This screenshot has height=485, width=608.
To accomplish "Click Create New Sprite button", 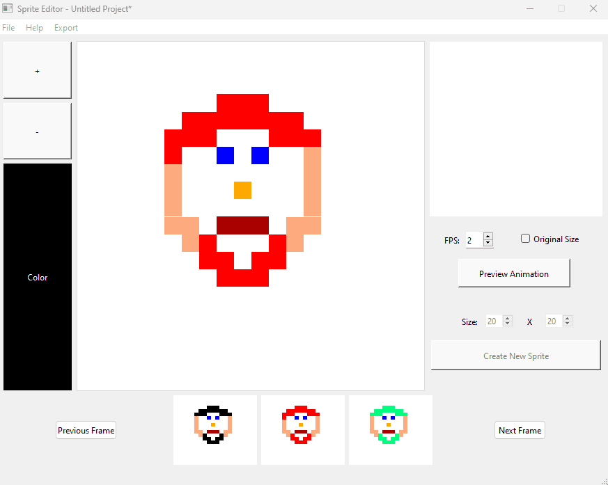I will [x=515, y=356].
